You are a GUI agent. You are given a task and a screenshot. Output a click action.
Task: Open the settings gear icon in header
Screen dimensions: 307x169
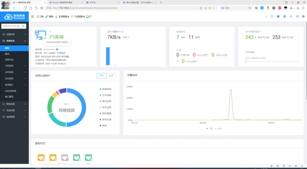point(297,17)
